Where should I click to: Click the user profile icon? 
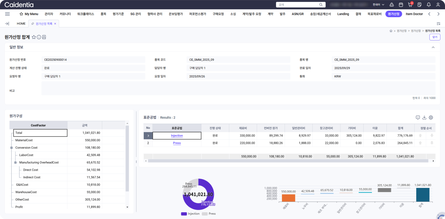(438, 5)
